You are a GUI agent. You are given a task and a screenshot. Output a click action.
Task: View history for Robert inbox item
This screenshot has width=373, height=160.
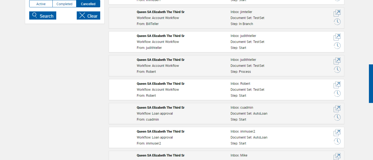pyautogui.click(x=337, y=93)
